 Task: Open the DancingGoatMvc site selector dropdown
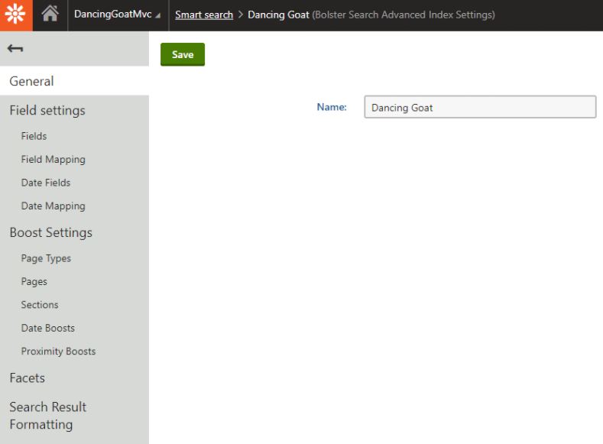pos(117,15)
